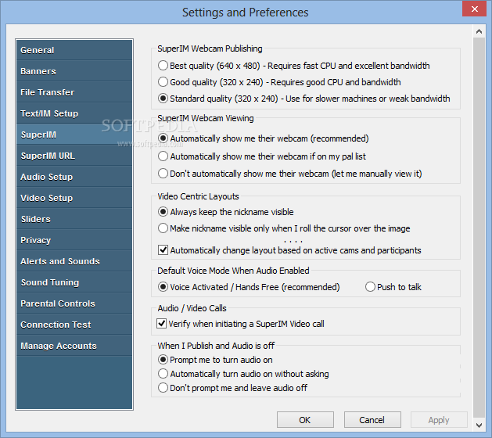Open the Manage Accounts category

pos(74,346)
